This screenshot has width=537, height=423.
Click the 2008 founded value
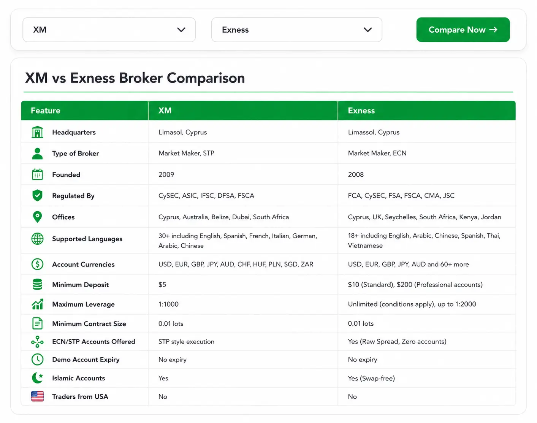pyautogui.click(x=356, y=174)
